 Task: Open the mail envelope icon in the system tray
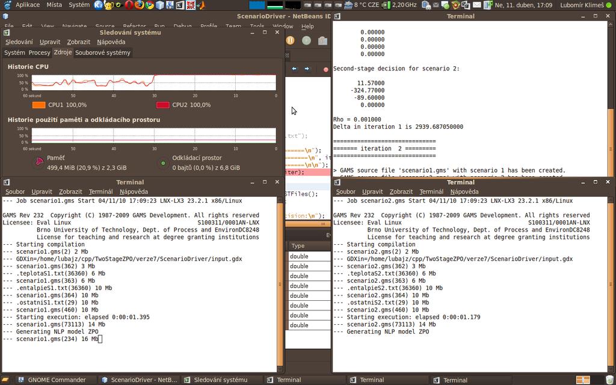pyautogui.click(x=477, y=5)
